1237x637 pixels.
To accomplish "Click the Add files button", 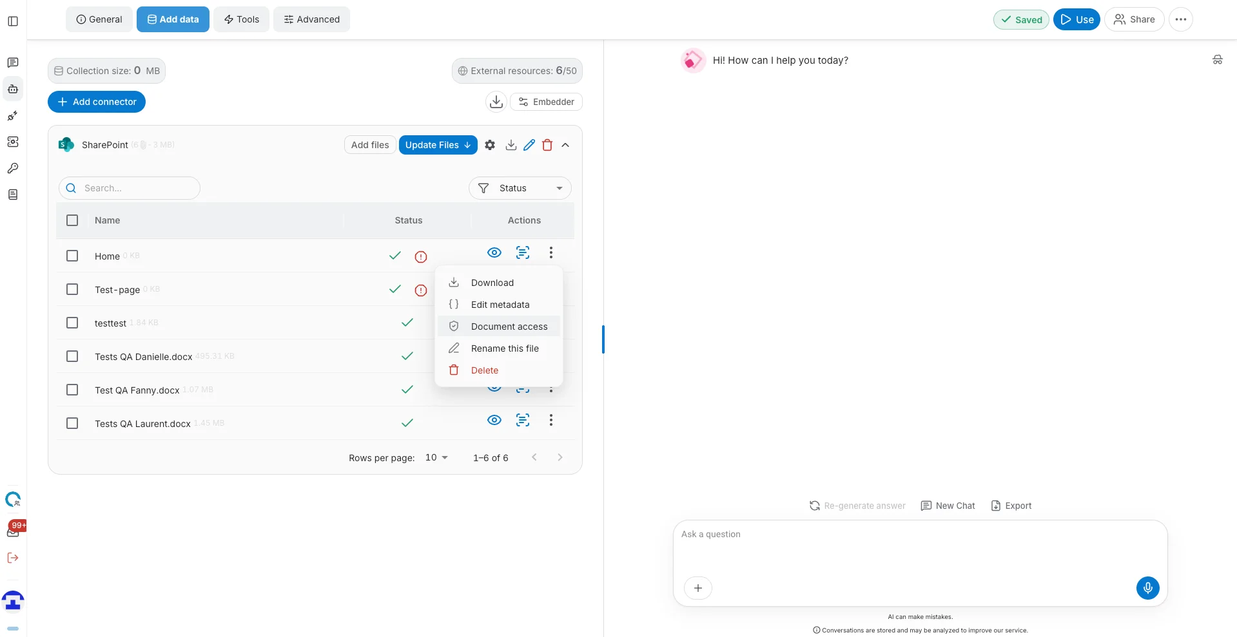I will click(x=370, y=145).
